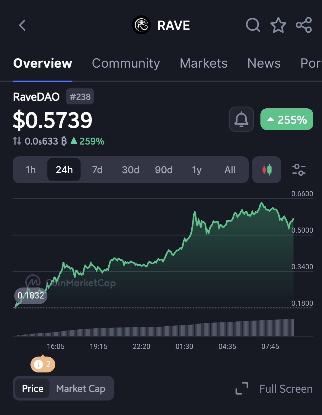Open the orange info events badge
Image resolution: width=322 pixels, height=415 pixels.
(x=43, y=365)
